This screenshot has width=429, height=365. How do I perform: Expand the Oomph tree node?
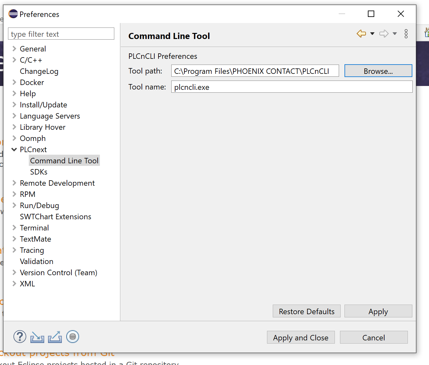pos(14,138)
